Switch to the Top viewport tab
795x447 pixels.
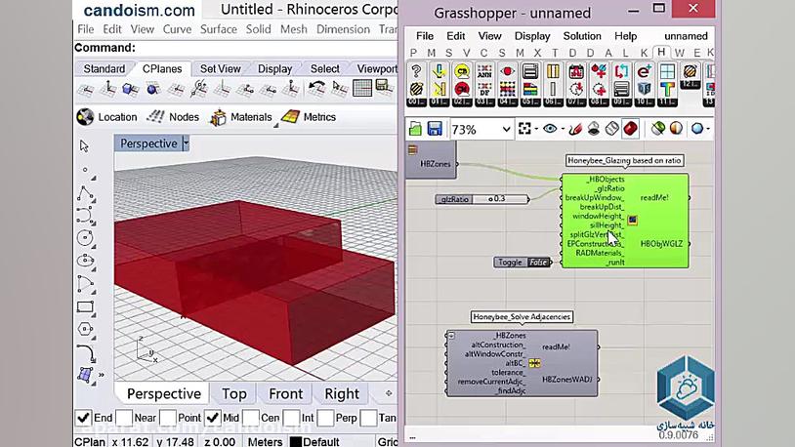[233, 393]
